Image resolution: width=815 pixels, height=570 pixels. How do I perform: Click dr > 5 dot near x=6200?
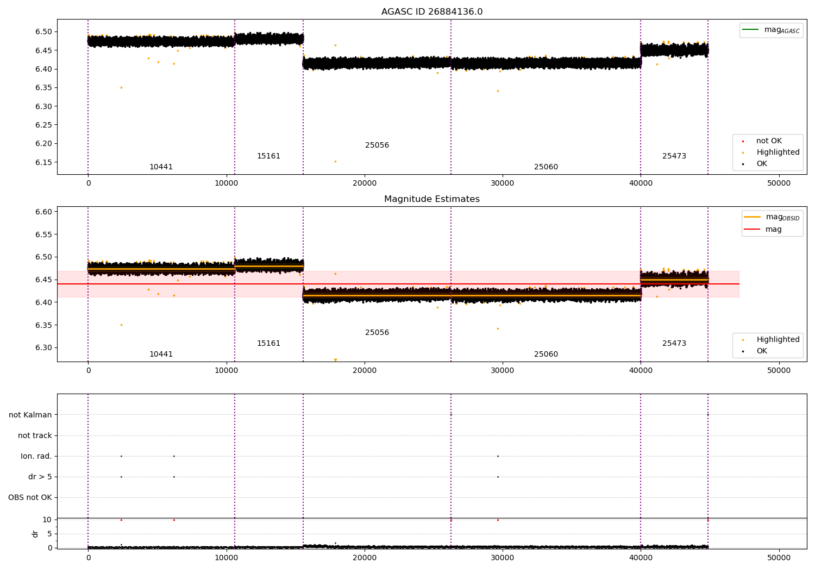point(174,477)
